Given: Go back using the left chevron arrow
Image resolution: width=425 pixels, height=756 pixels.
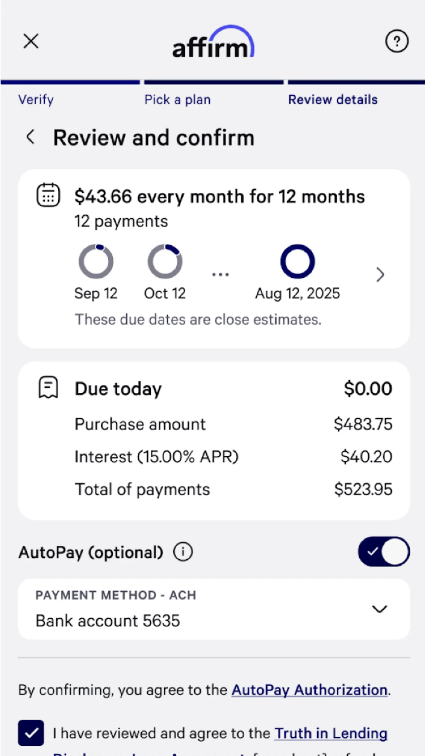Looking at the screenshot, I should click(x=31, y=137).
